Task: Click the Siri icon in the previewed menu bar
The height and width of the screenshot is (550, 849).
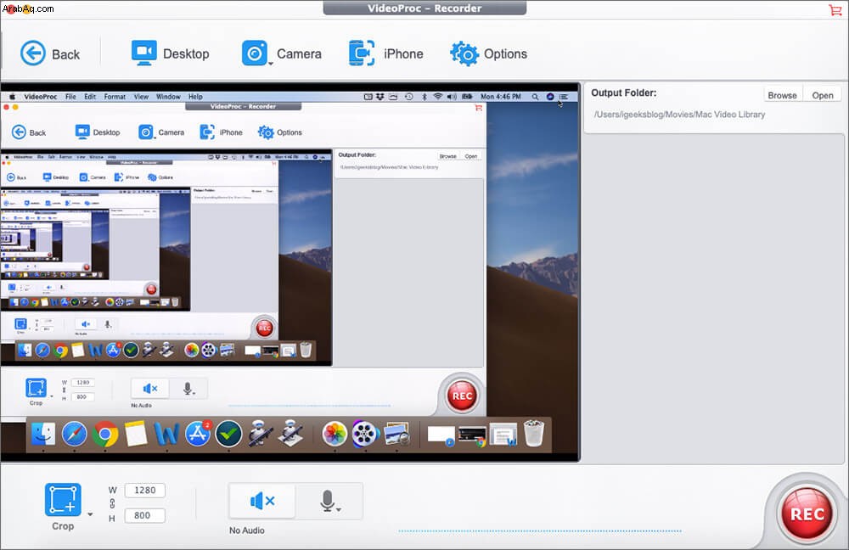Action: [x=550, y=97]
